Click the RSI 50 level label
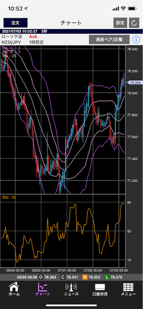Image resolution: width=143 pixels, height=309 pixels. coord(129,231)
